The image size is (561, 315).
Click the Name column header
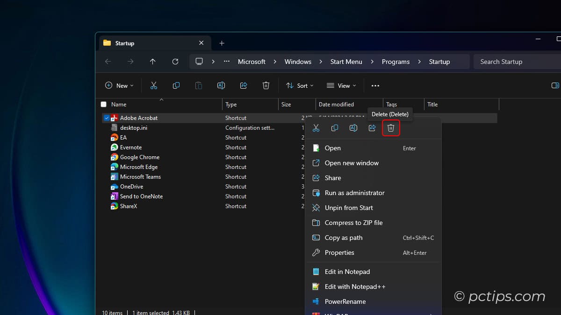click(x=119, y=105)
